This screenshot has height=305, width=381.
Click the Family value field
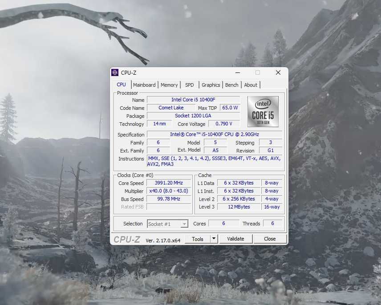[158, 142]
